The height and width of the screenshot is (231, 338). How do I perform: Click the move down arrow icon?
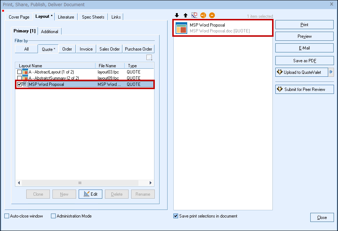pos(177,15)
